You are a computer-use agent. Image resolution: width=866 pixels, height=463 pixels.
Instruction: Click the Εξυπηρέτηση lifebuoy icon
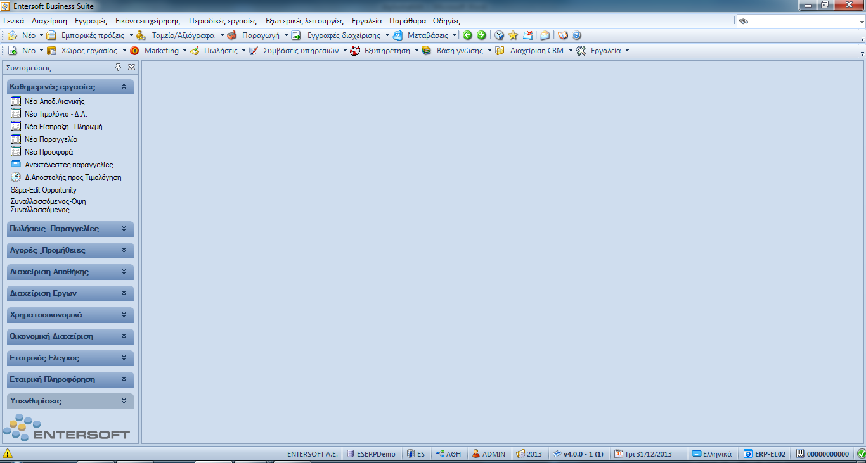(x=356, y=51)
